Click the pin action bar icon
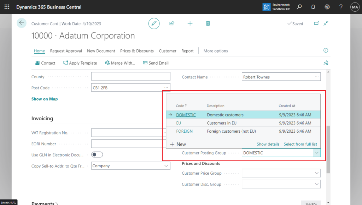 (326, 63)
